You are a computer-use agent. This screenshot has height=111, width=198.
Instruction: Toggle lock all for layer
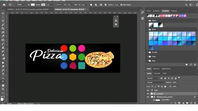coord(165,86)
